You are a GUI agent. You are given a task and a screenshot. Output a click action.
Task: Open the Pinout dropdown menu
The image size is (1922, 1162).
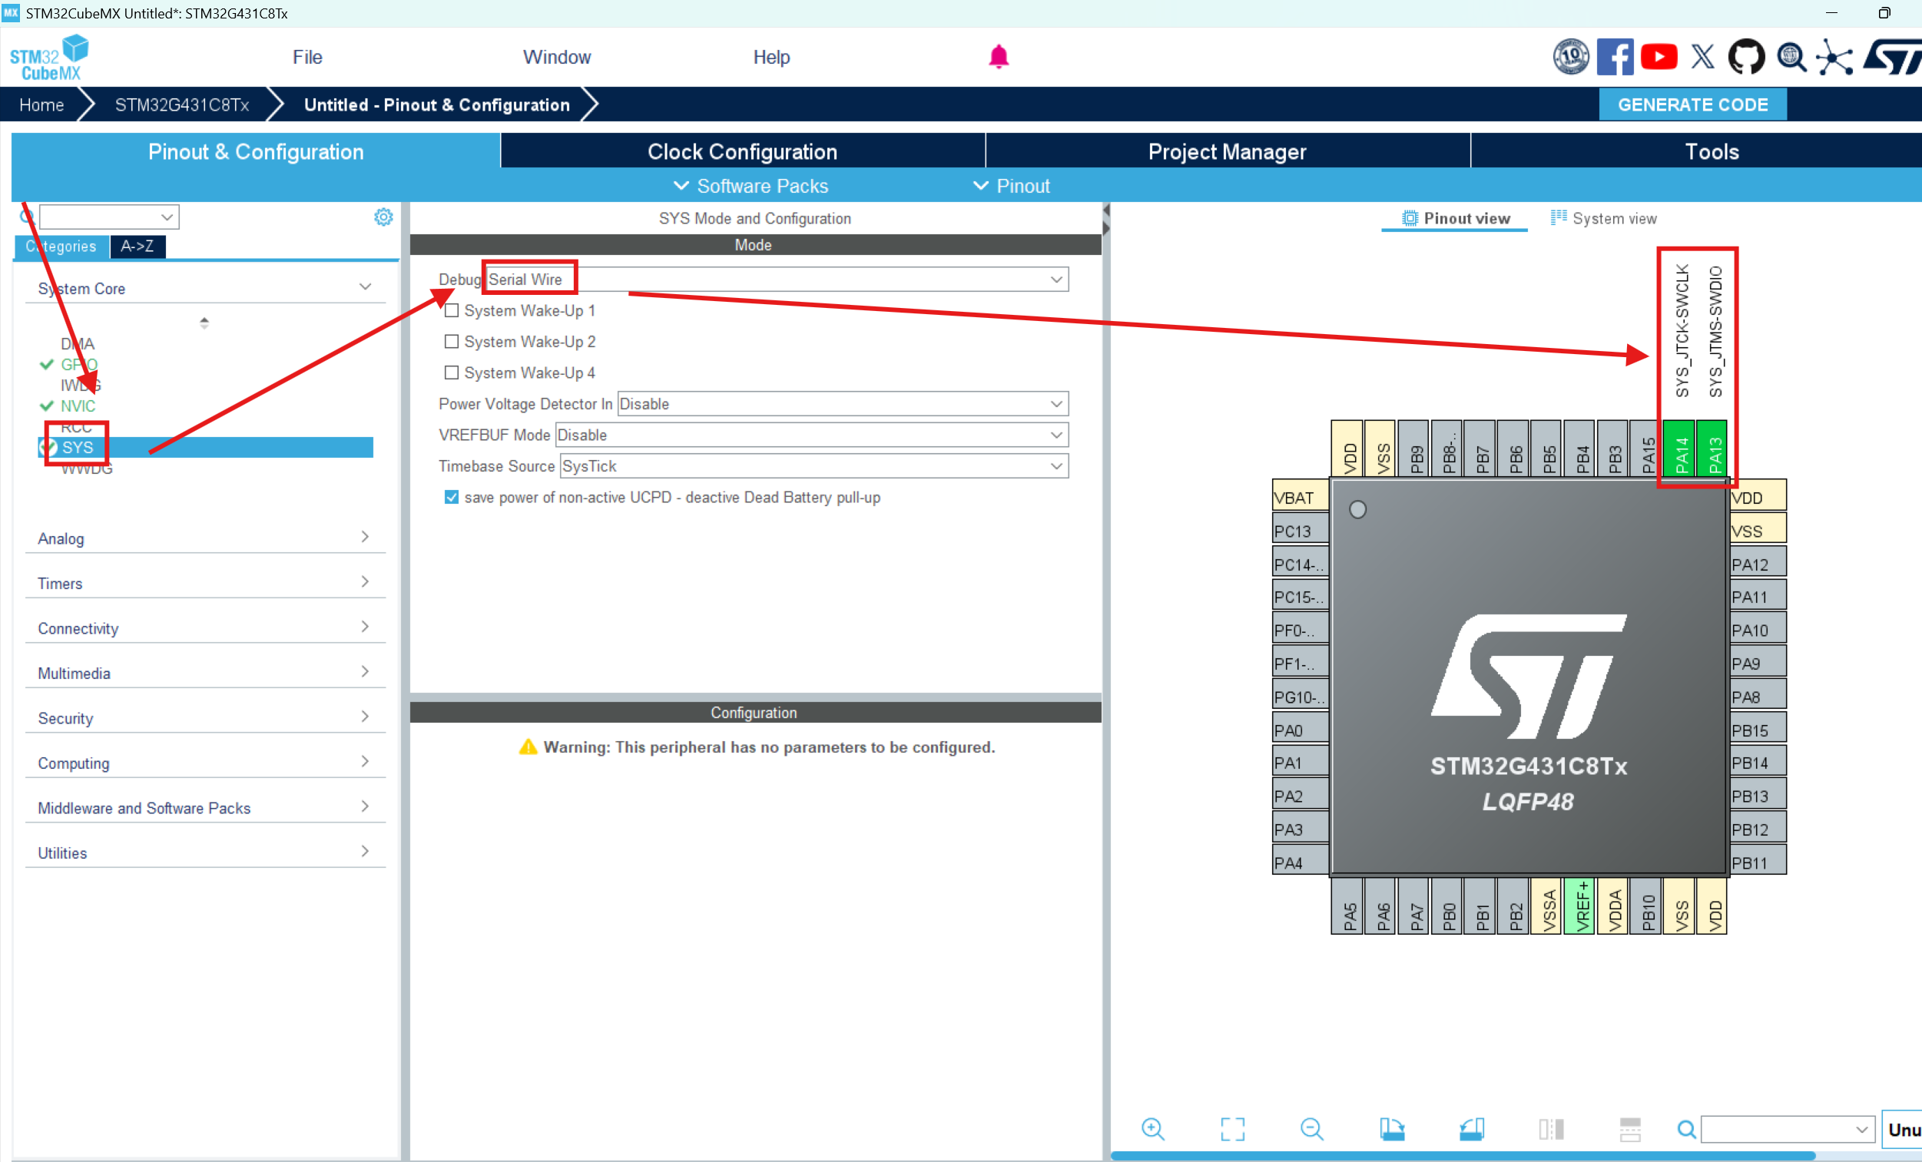1012,186
